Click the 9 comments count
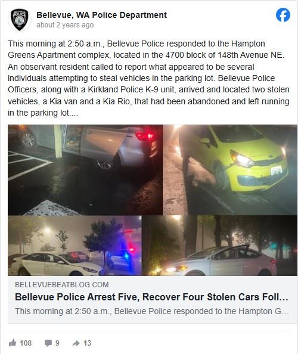 tap(57, 343)
